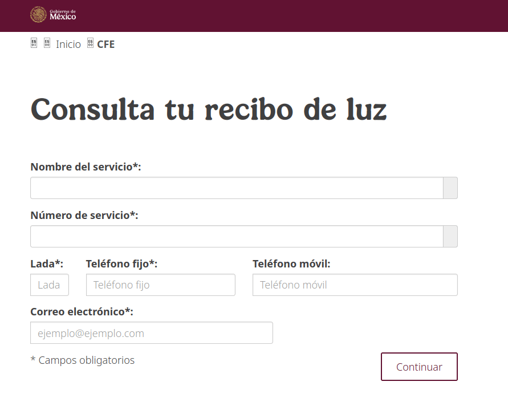The image size is (508, 414).
Task: Click the Campos obligatorios note
Action: point(82,360)
